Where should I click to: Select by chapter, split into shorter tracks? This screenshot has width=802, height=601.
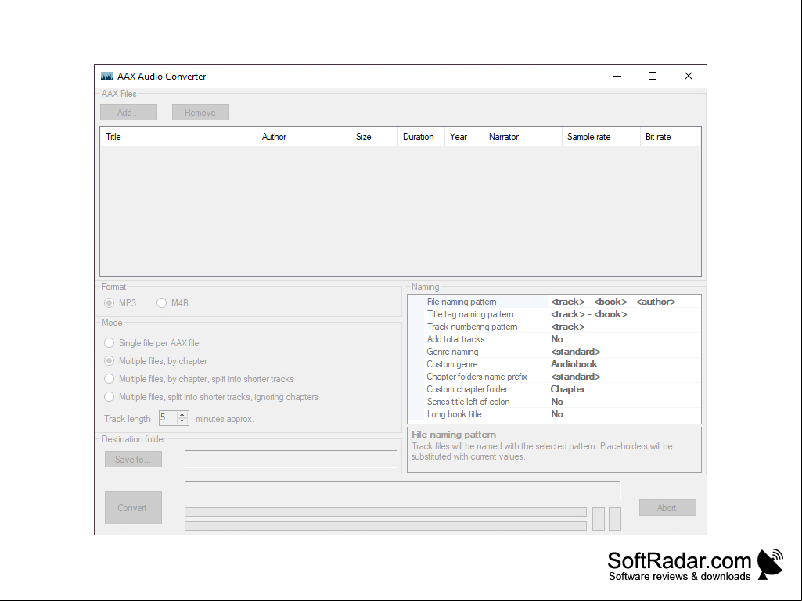[109, 379]
